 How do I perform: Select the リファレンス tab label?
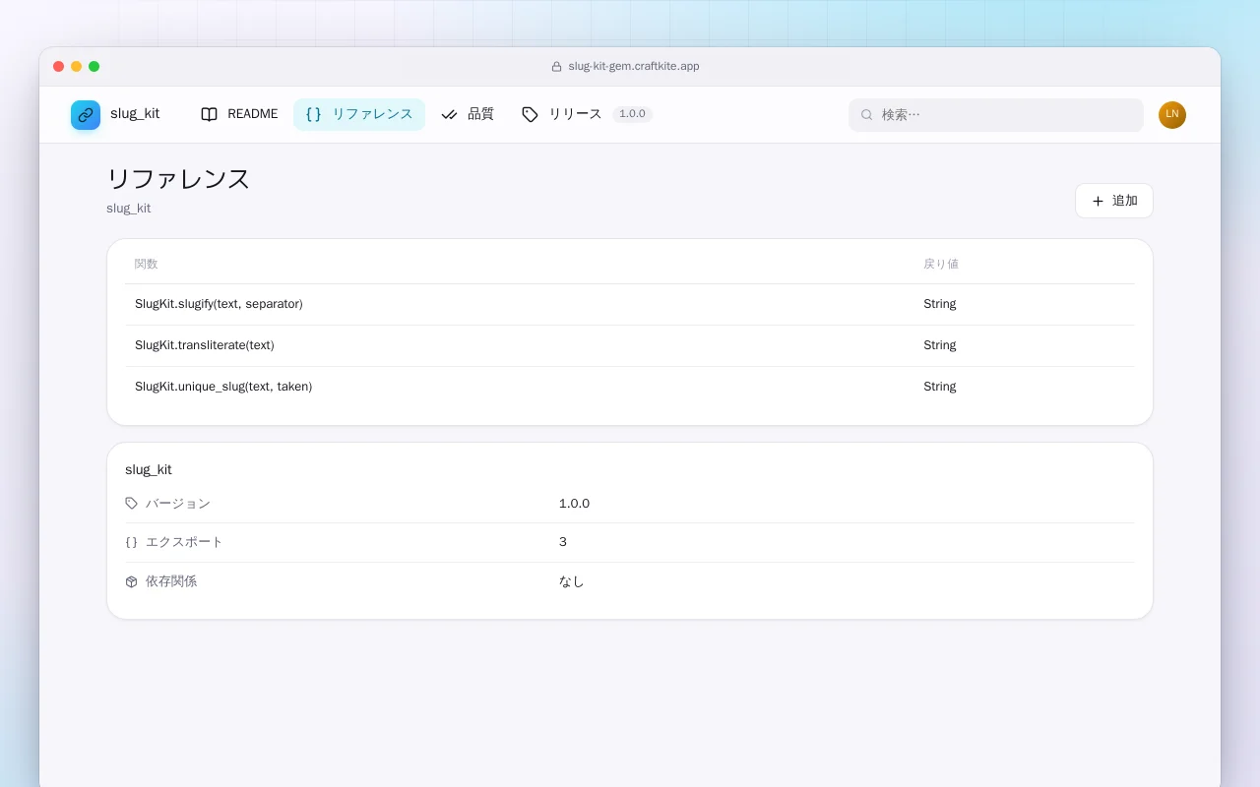click(x=372, y=114)
